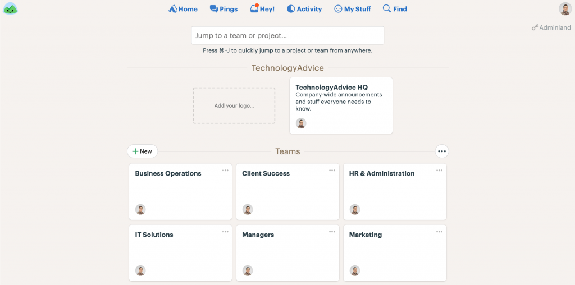Viewport: 575px width, 285px height.
Task: Open My Stuff menu
Action: 353,9
